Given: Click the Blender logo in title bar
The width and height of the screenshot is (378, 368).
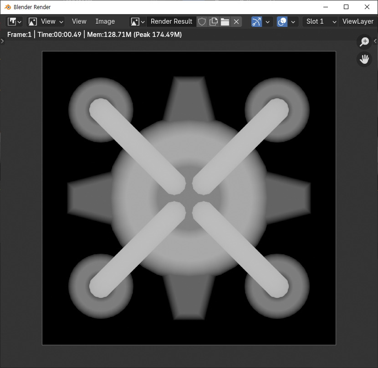Looking at the screenshot, I should 7,7.
